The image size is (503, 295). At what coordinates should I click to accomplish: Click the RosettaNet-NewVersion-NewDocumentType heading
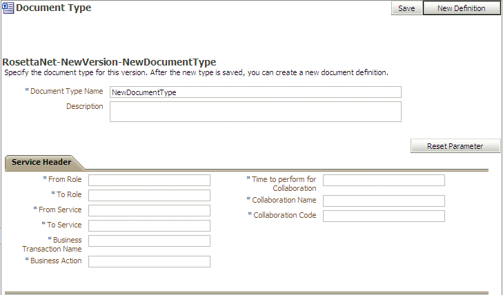tap(109, 62)
